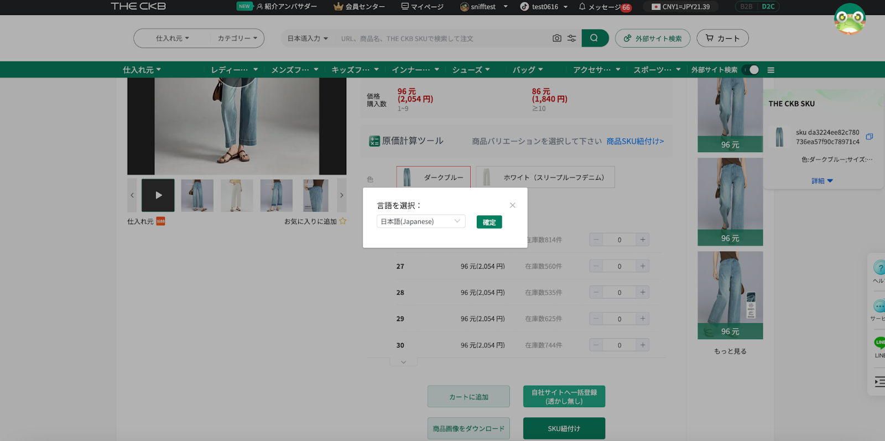Add product to favorites star
885x441 pixels.
(x=342, y=221)
